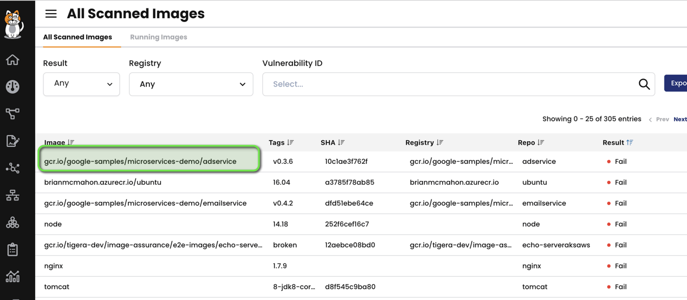The image size is (687, 300).
Task: Sort table by SHA column icon
Action: click(x=341, y=142)
